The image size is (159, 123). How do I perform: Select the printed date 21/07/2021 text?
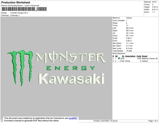pos(105,121)
